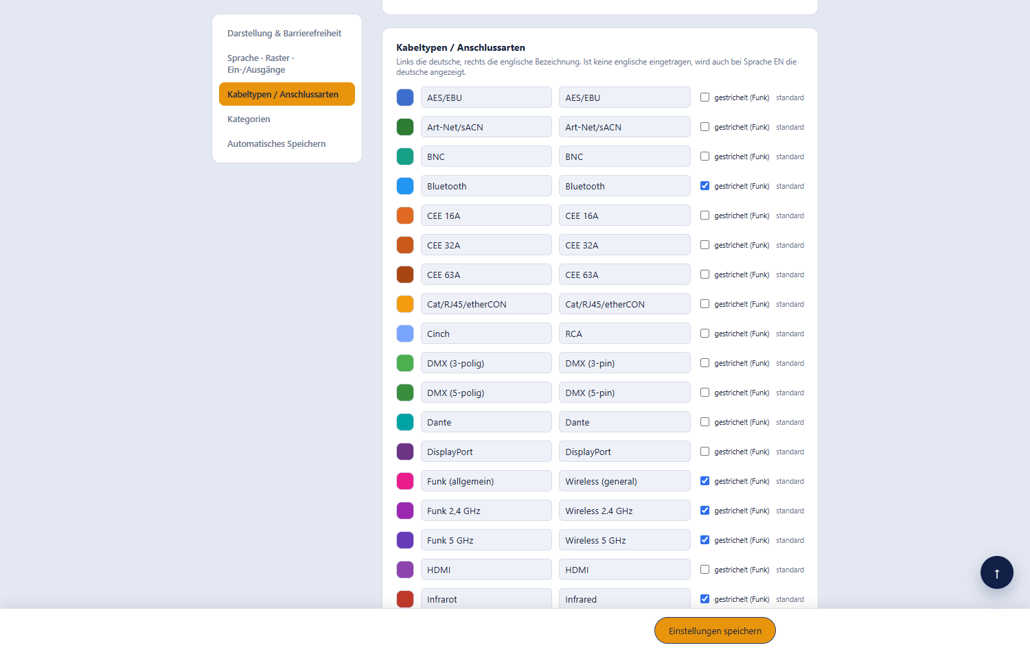The width and height of the screenshot is (1030, 652).
Task: Click Einstellungen speichern button
Action: (715, 631)
